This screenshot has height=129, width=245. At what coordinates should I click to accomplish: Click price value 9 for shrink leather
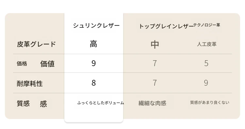pyautogui.click(x=93, y=63)
